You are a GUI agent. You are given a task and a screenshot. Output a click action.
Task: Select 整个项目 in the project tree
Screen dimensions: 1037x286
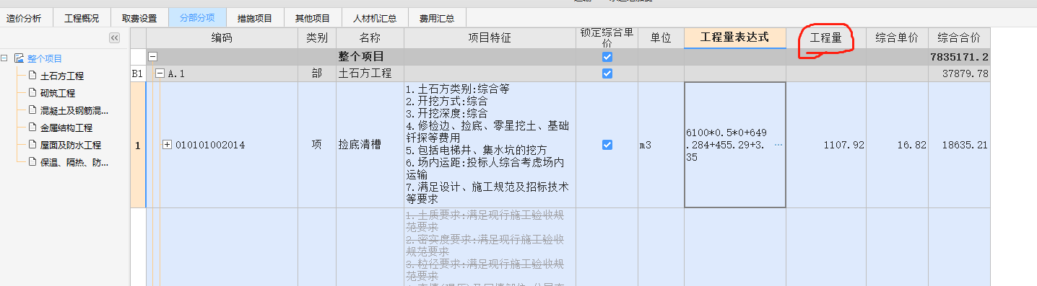pos(45,58)
